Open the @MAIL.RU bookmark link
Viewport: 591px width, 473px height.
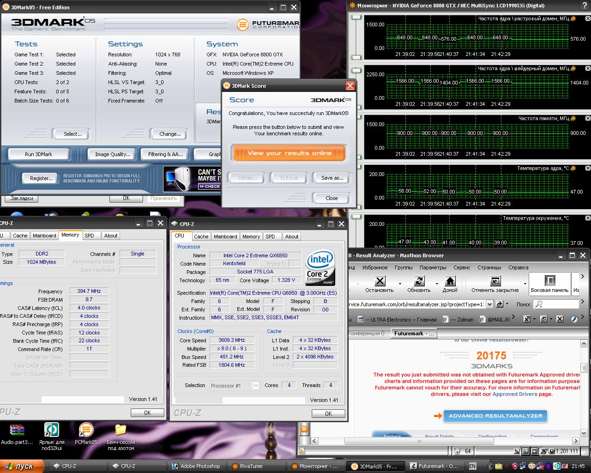[x=495, y=319]
